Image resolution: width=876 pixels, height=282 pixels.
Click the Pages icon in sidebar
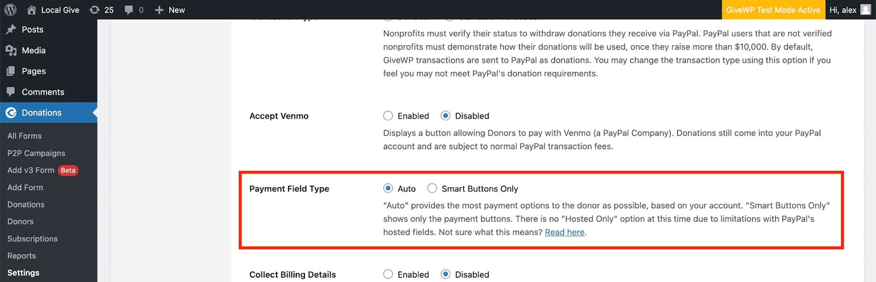click(x=11, y=71)
